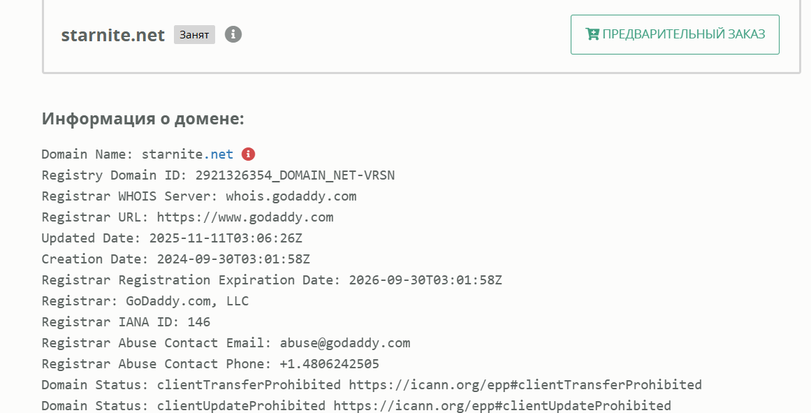Click the Creation Date line
The height and width of the screenshot is (413, 811).
tap(175, 259)
